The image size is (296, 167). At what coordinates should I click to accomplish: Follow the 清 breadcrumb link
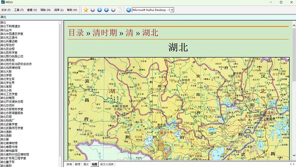coord(130,33)
